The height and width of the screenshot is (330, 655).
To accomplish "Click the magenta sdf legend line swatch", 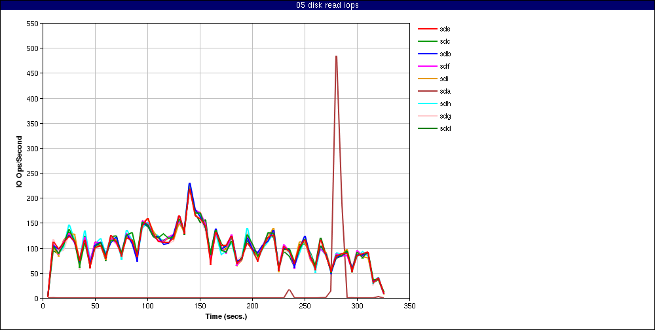I will [x=427, y=66].
